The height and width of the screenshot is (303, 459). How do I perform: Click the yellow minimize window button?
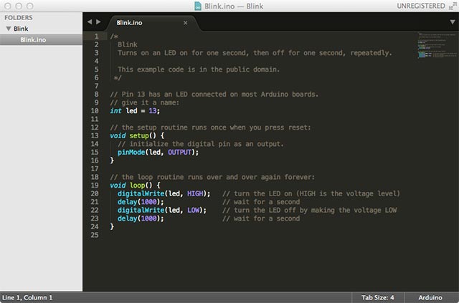[19, 6]
